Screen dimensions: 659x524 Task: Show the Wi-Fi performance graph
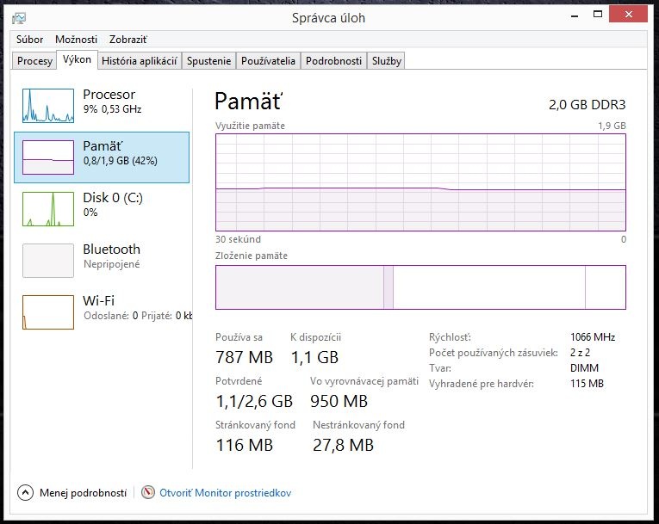coord(48,311)
